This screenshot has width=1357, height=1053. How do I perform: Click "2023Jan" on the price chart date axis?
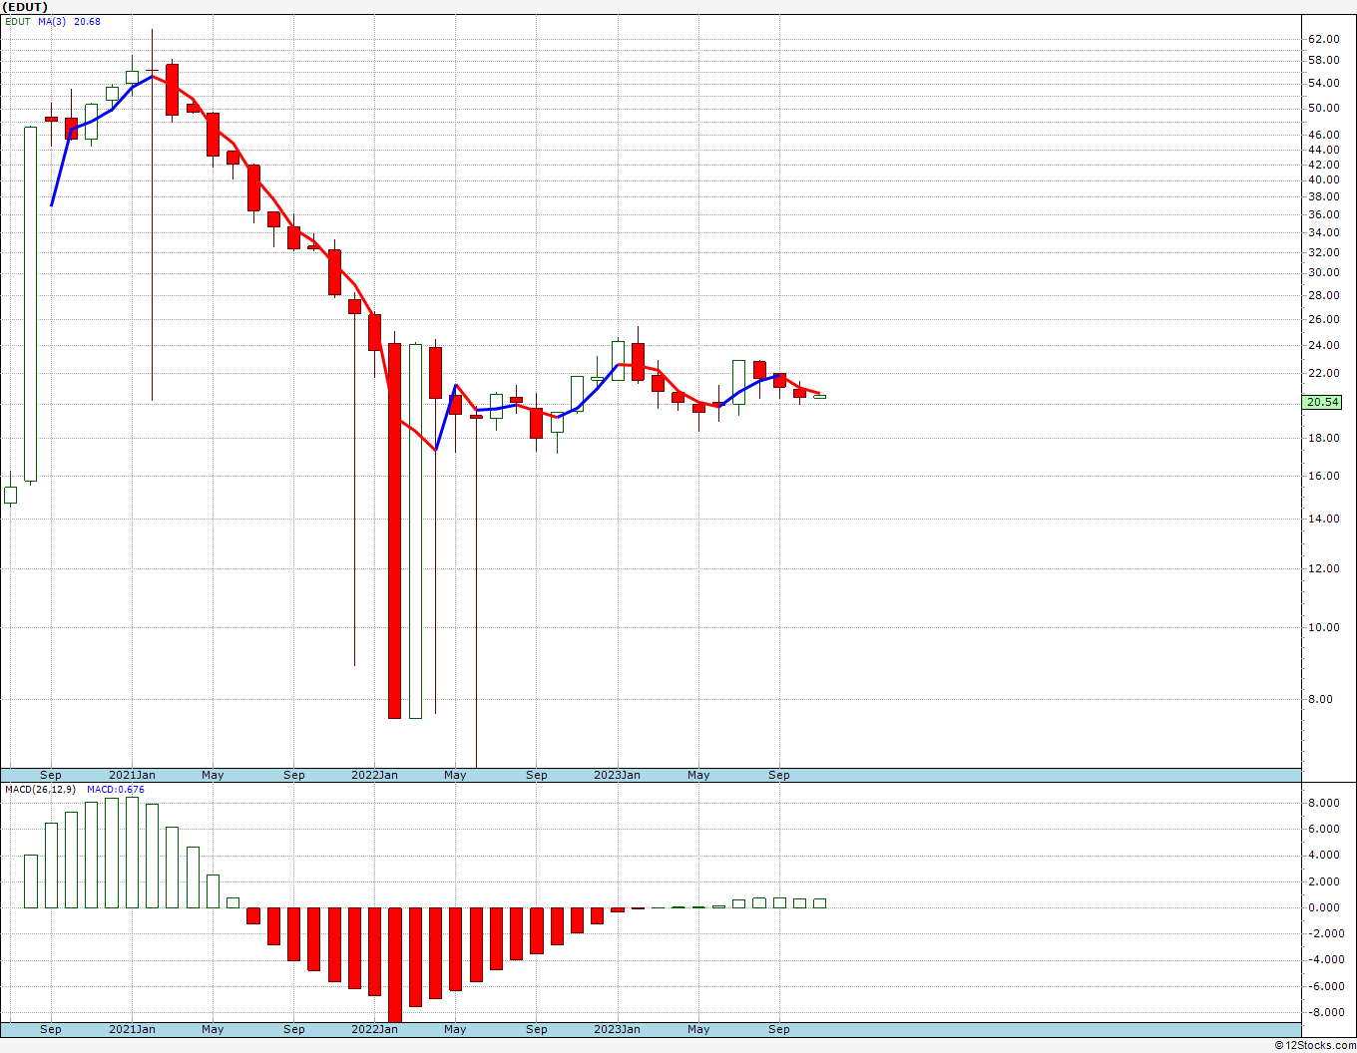[618, 775]
